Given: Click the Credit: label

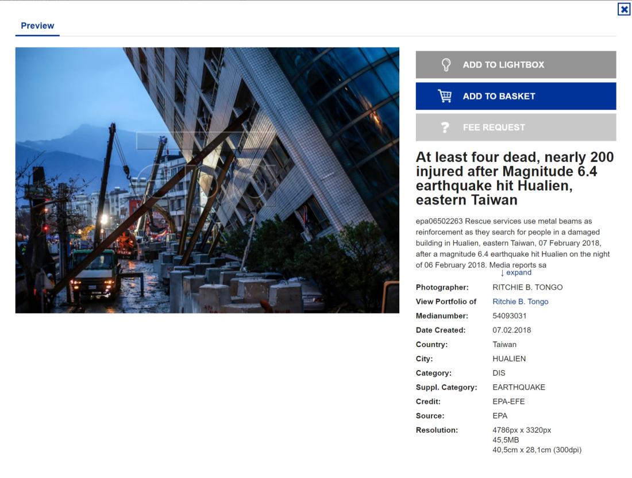Looking at the screenshot, I should [x=428, y=402].
